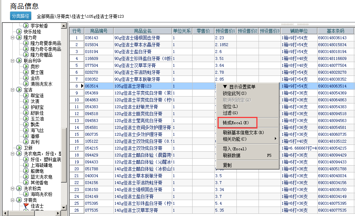355x216 pixels.
Task: Click the 商品编号 column header
Action: tap(99, 31)
